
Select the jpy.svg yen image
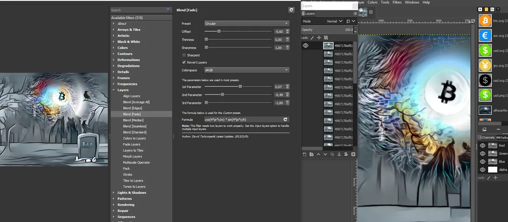(x=485, y=65)
